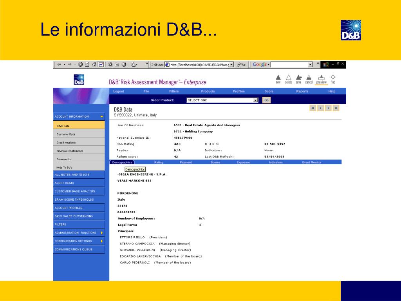Click the browser Refresh icon
The image size is (401, 301).
click(x=87, y=65)
